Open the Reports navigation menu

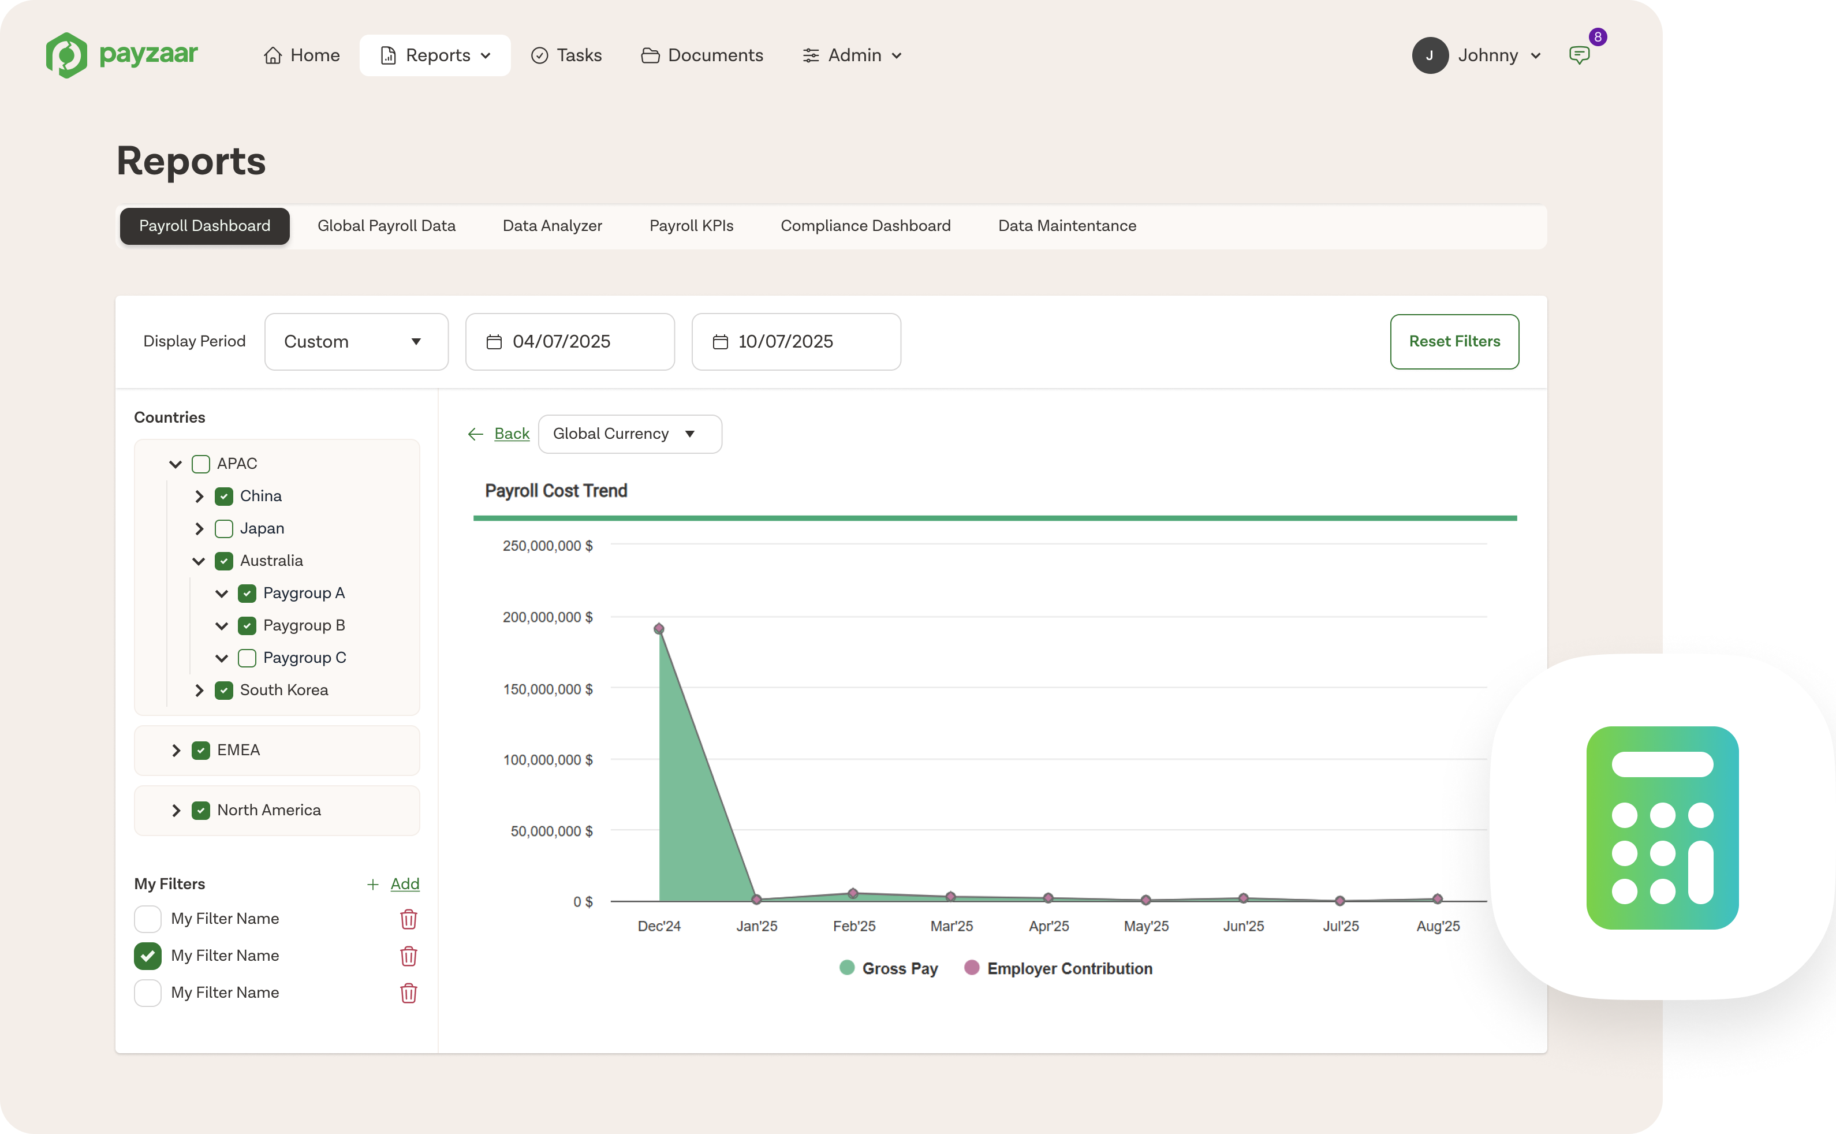click(x=435, y=55)
